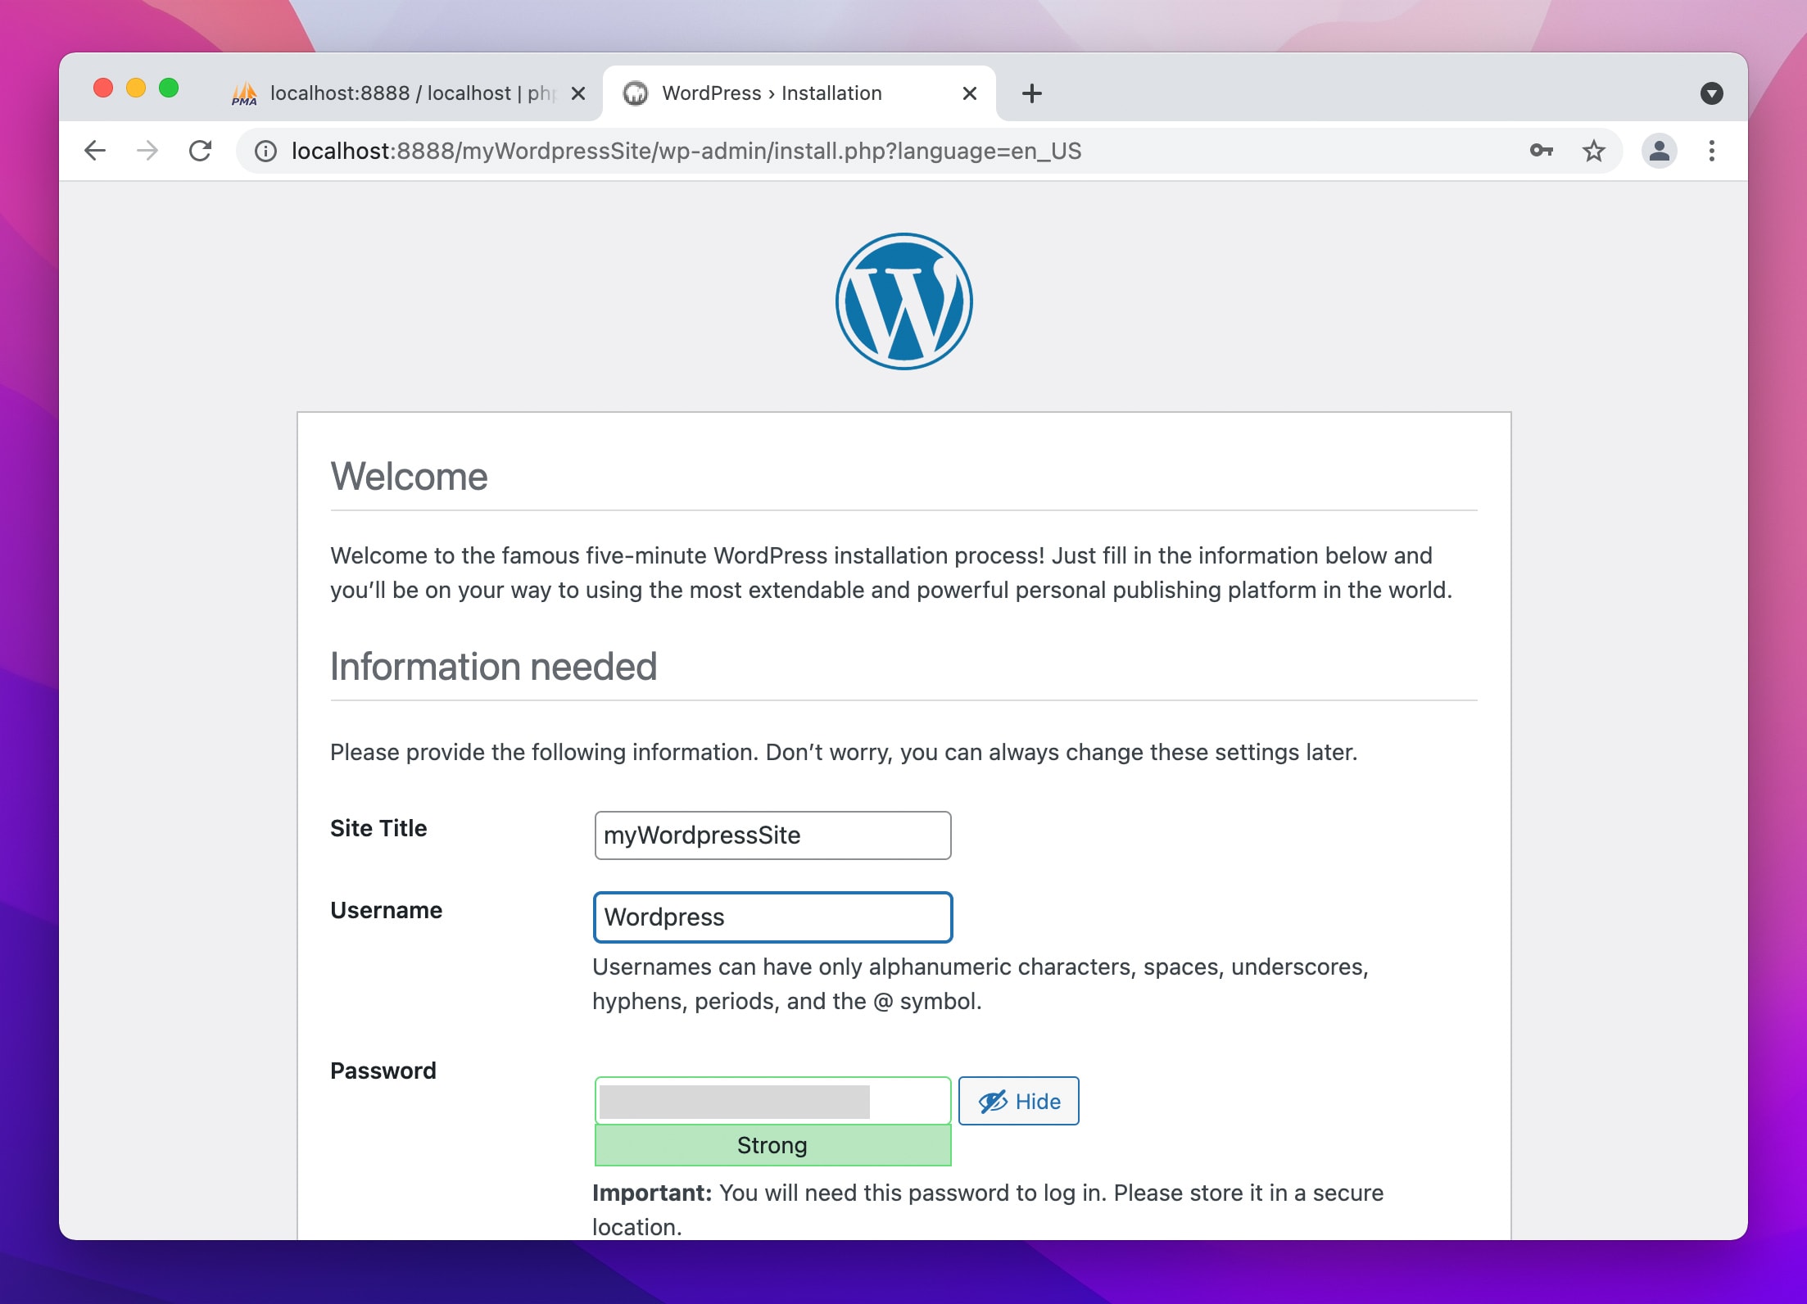The width and height of the screenshot is (1807, 1304).
Task: Click the phpMyAdmin favicon on the first tab
Action: pyautogui.click(x=242, y=93)
